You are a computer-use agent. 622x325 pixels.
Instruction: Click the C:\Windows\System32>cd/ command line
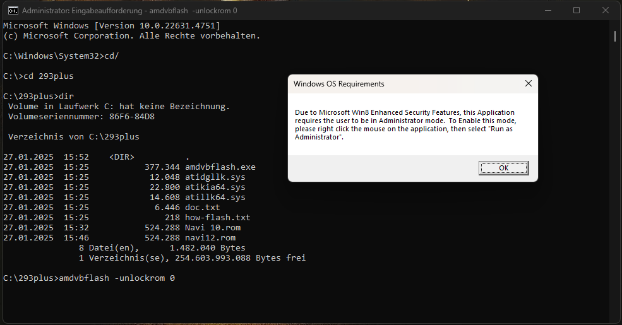[x=61, y=56]
